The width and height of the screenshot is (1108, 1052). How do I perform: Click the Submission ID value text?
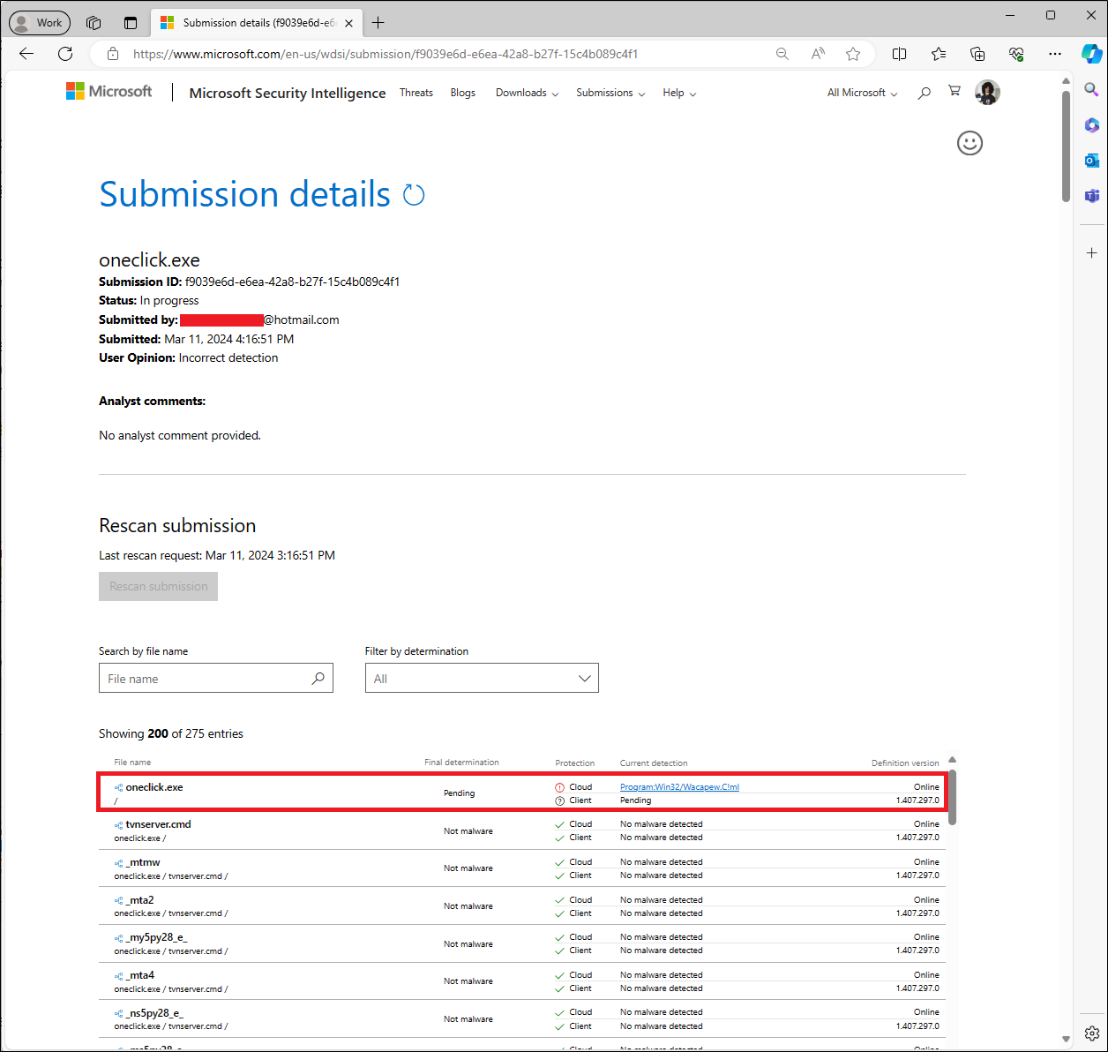point(292,282)
